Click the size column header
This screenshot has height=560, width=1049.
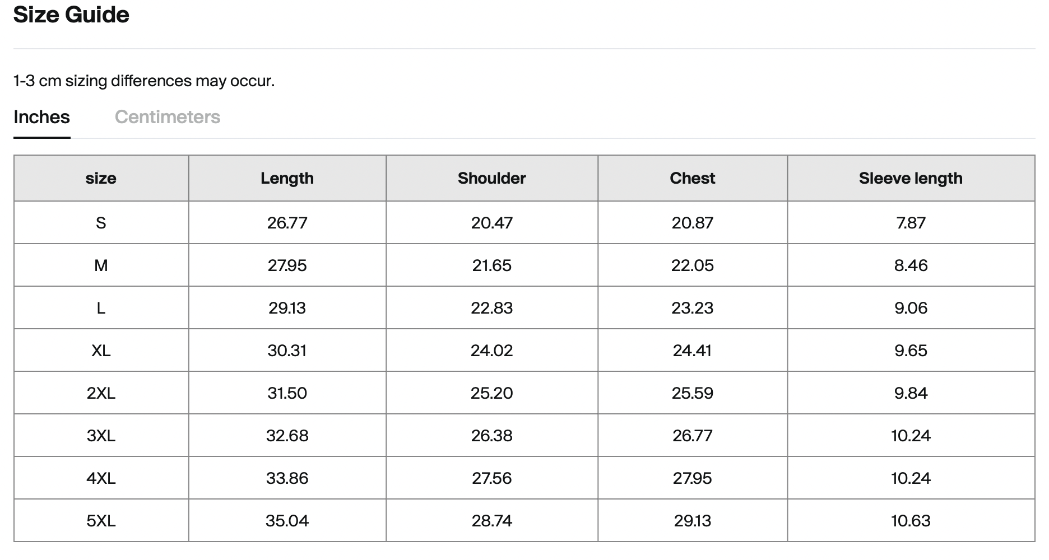101,178
